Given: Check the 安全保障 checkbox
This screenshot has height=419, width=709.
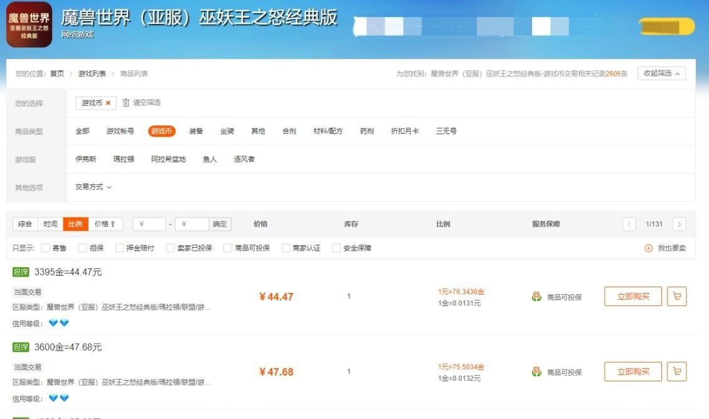Looking at the screenshot, I should pos(336,248).
